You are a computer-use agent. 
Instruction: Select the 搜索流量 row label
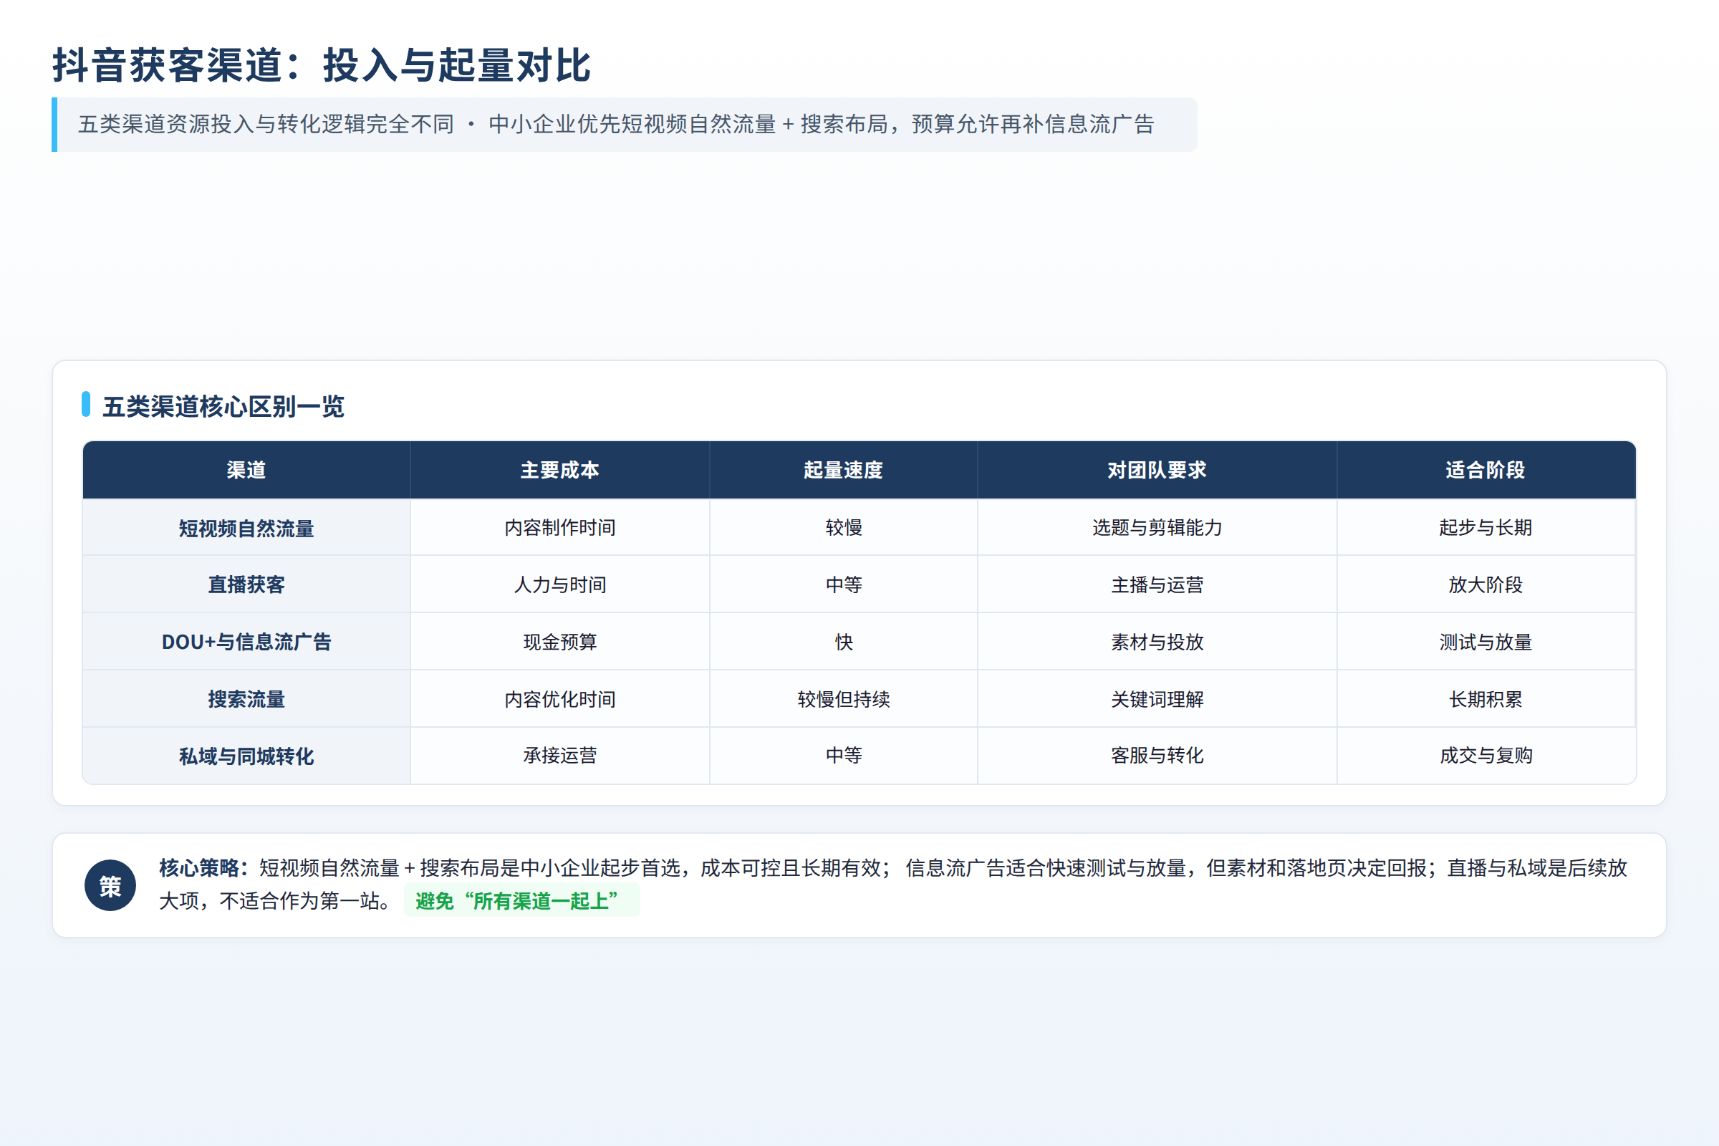[x=246, y=699]
